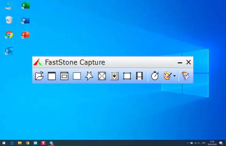This screenshot has width=226, height=146.
Task: Click the FastStone Capture logo icon
Action: 38,62
